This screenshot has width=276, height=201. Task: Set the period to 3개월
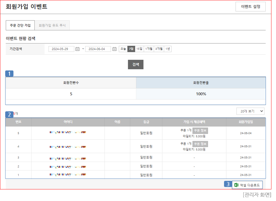pos(159,49)
